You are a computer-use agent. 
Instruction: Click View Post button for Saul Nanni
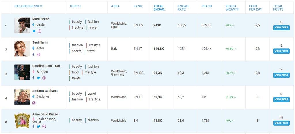click(281, 51)
